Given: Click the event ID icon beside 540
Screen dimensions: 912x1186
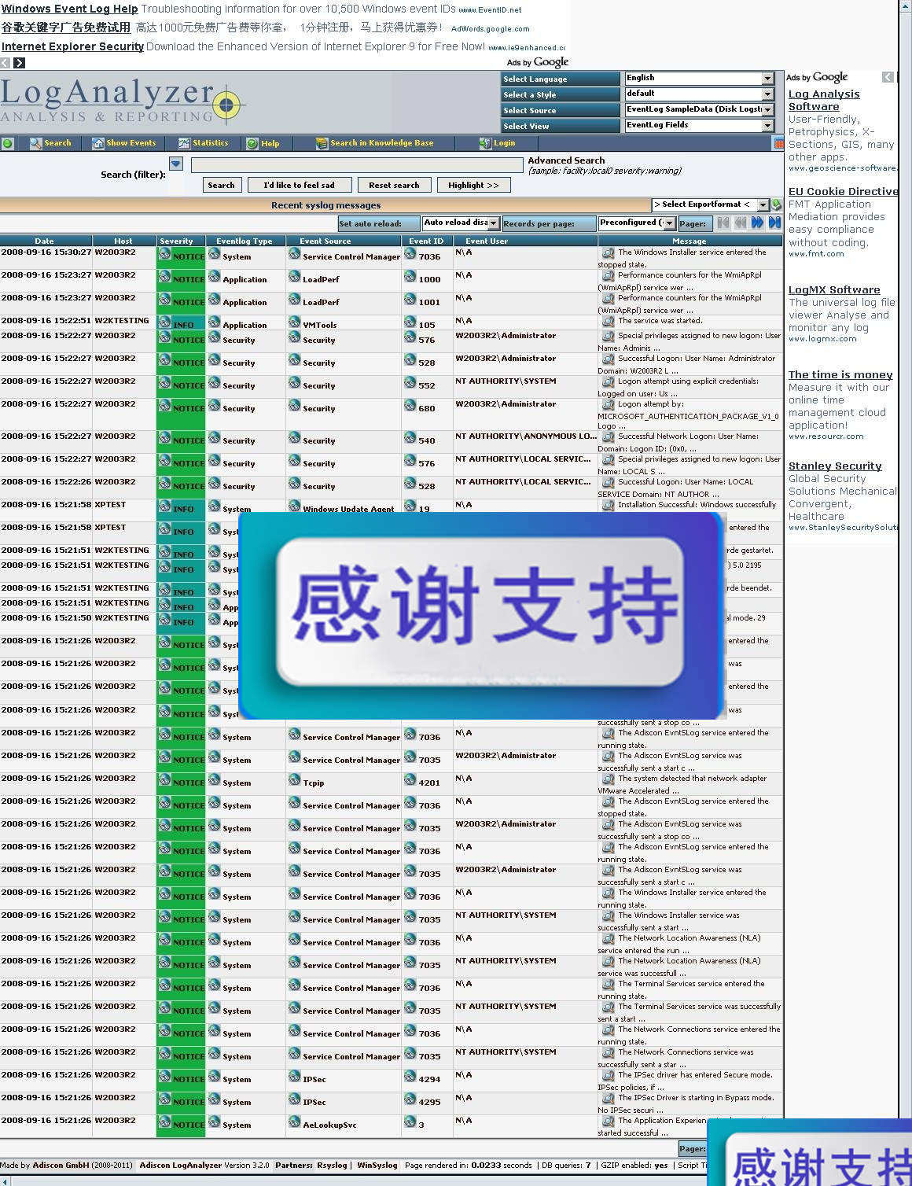Looking at the screenshot, I should pos(410,438).
